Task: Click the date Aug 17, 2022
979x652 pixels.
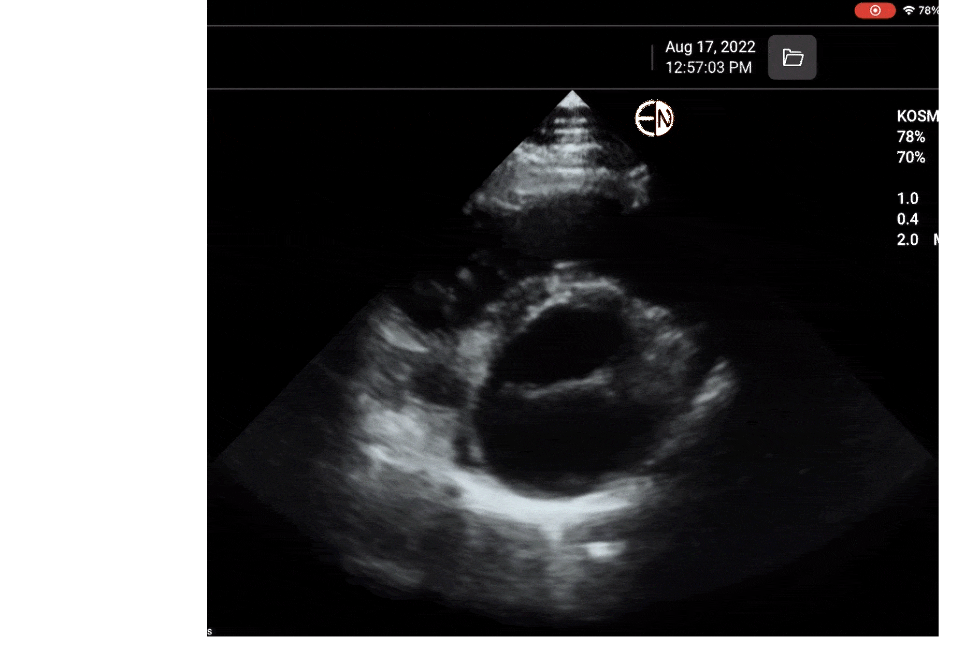Action: [710, 47]
